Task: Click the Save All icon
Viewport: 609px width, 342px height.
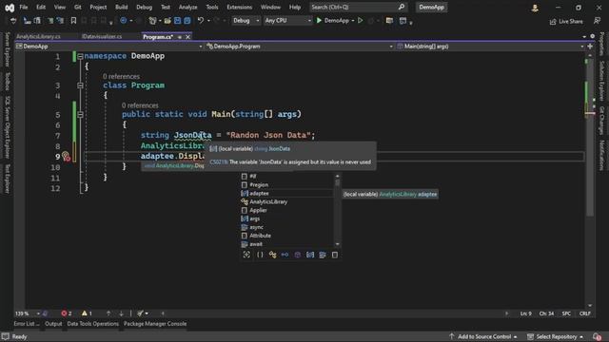Action: [x=187, y=20]
